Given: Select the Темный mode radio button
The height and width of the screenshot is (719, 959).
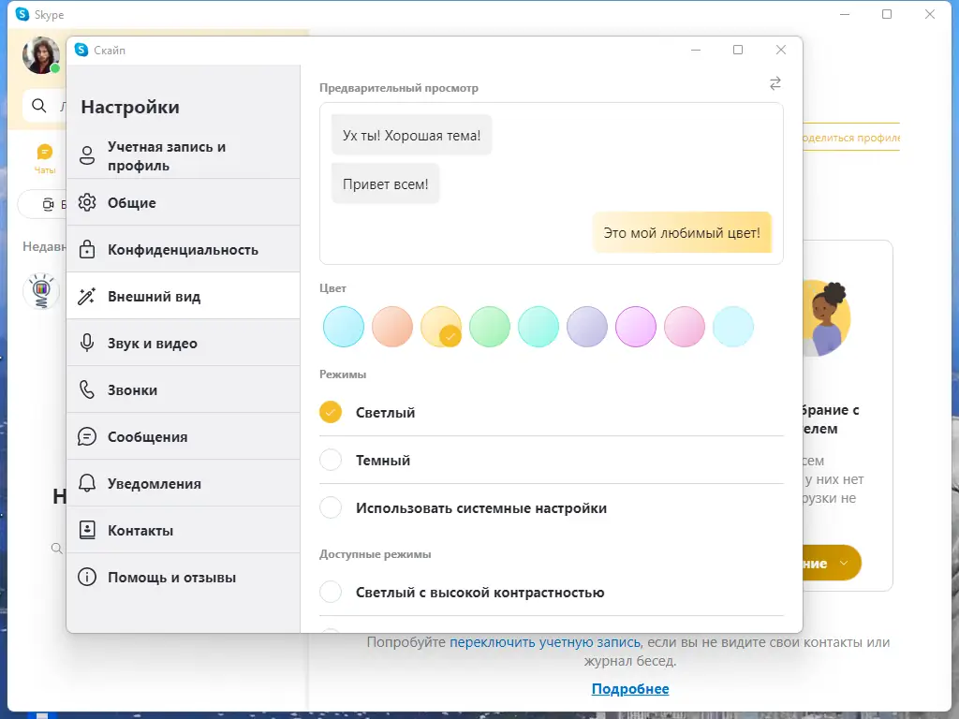Looking at the screenshot, I should click(x=330, y=460).
